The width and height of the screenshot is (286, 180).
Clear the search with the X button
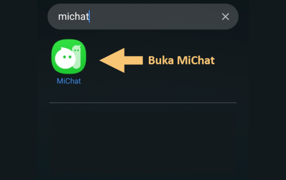226,16
